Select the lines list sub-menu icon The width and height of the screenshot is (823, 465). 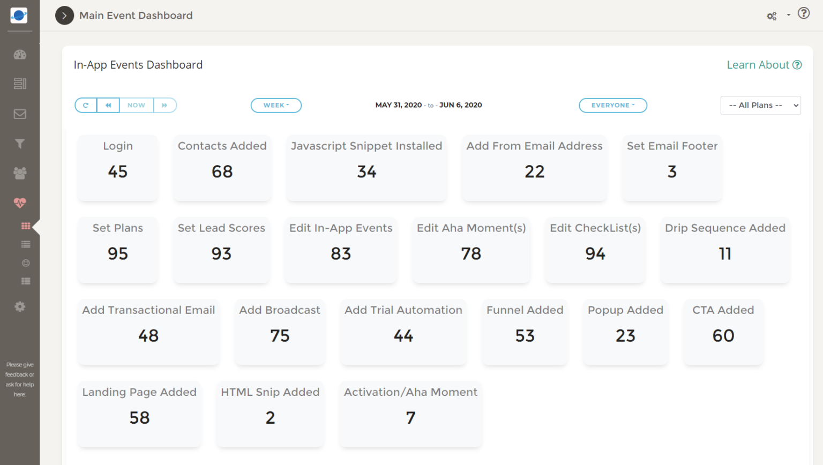coord(26,244)
